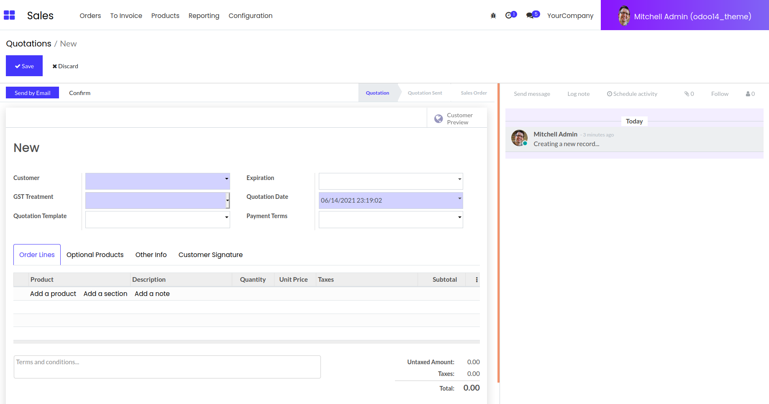Expand the Payment Terms dropdown

click(x=459, y=217)
